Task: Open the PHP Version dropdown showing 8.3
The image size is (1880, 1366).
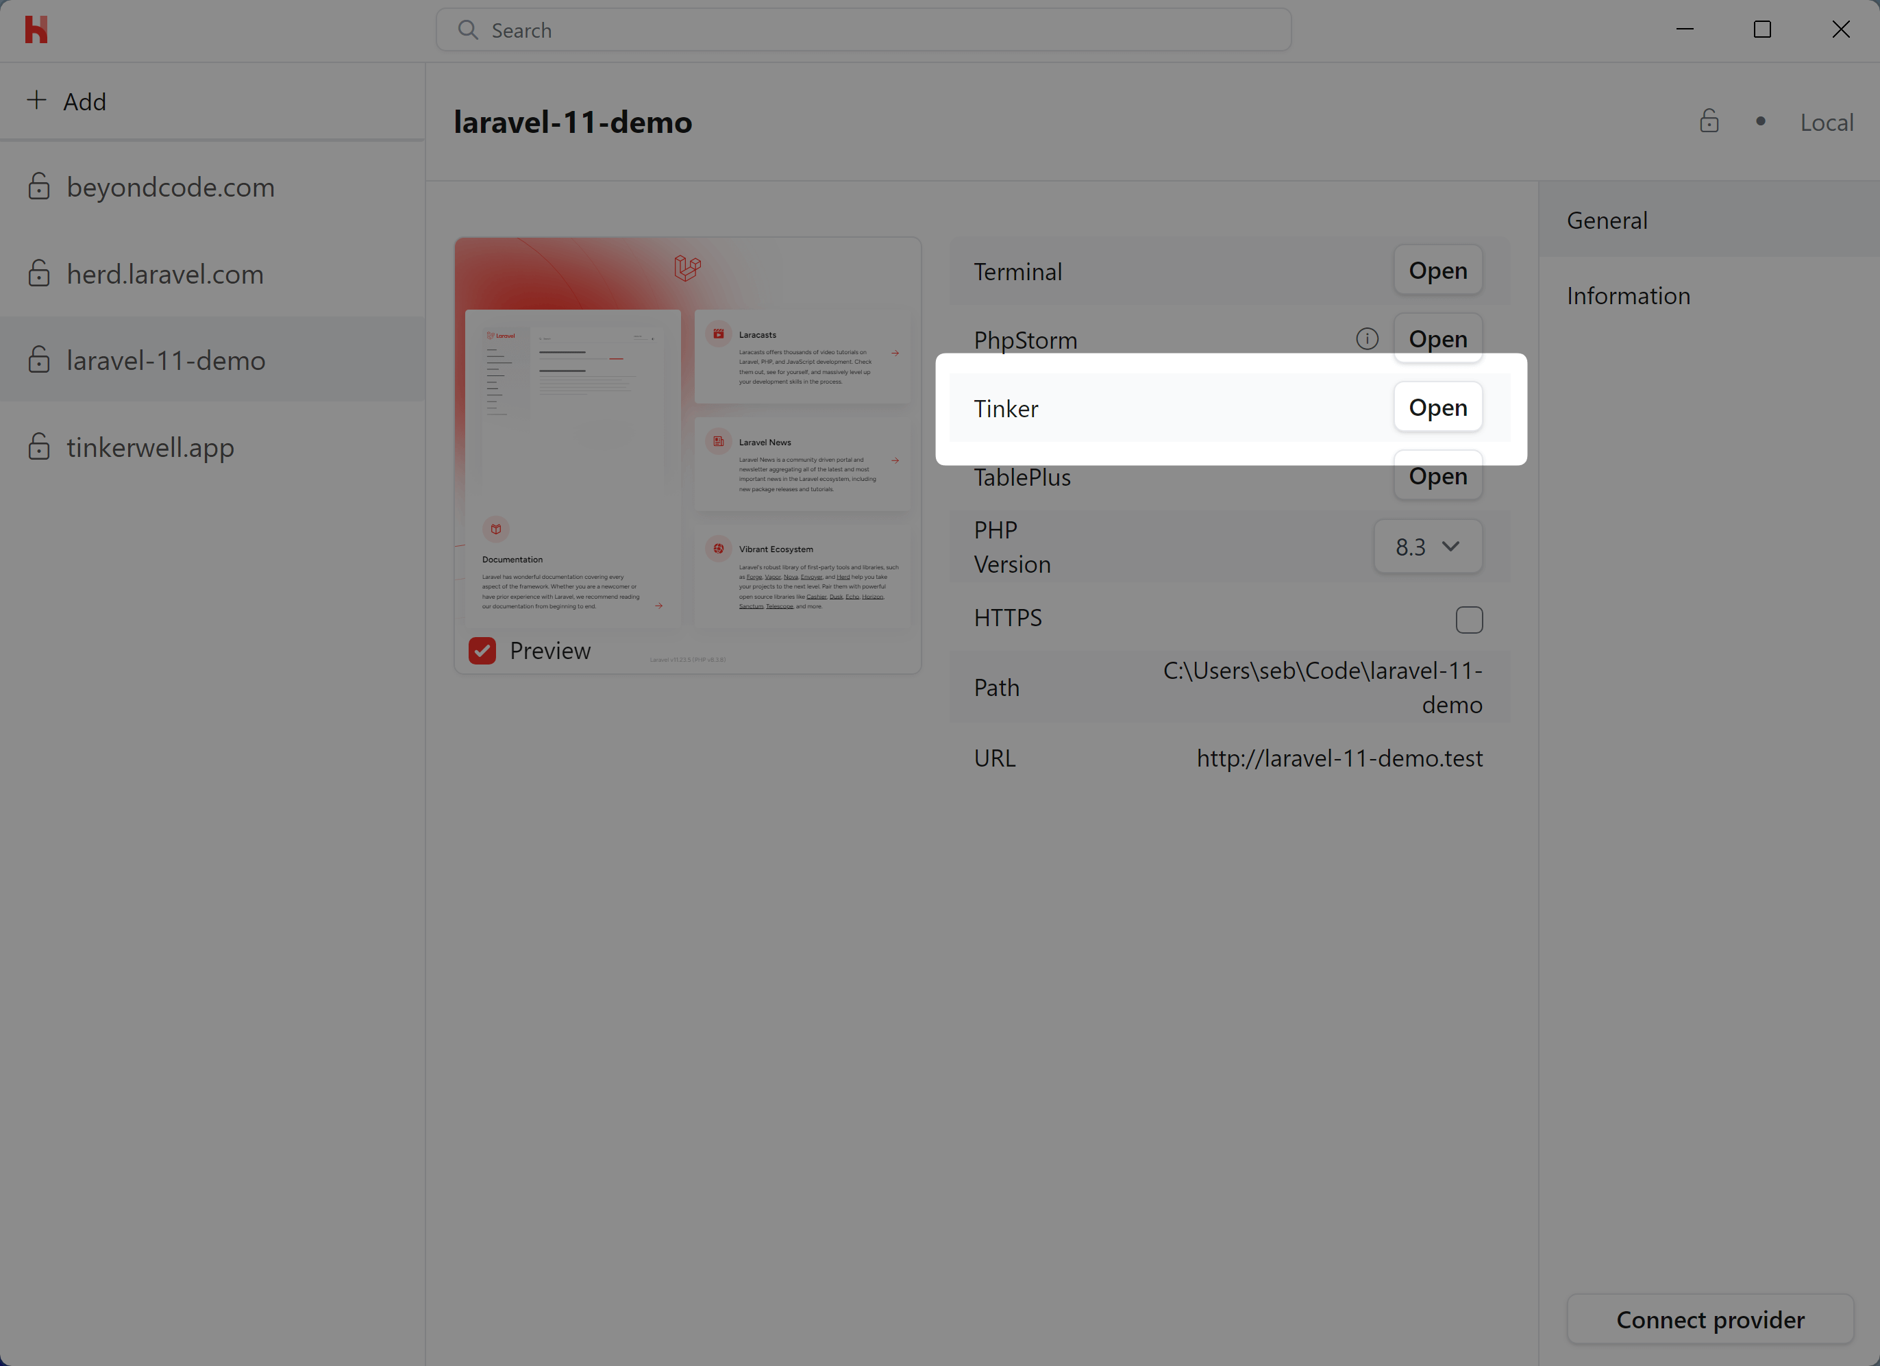Action: [1426, 546]
